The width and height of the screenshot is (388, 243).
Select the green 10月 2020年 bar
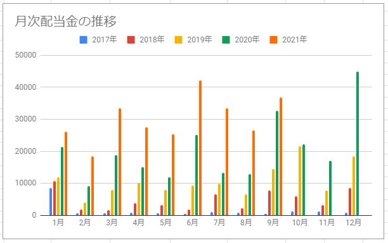tap(304, 180)
